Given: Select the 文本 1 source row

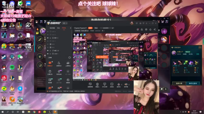Looking at the screenshot, I should 59,54.
